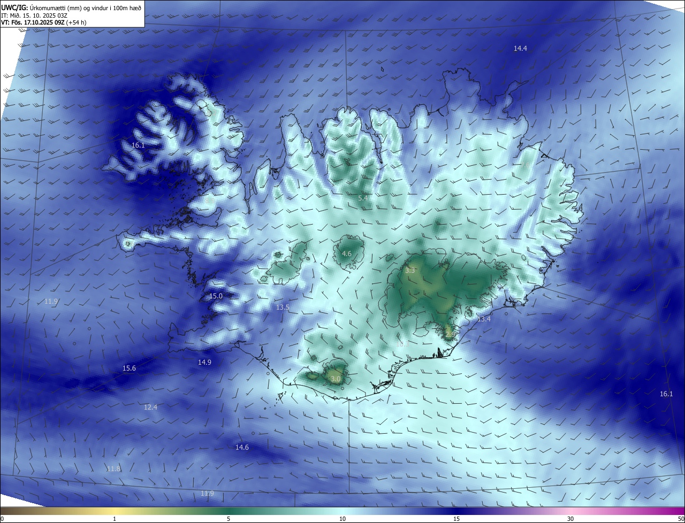Click the 13.4 value on the south-east coast

pyautogui.click(x=484, y=319)
